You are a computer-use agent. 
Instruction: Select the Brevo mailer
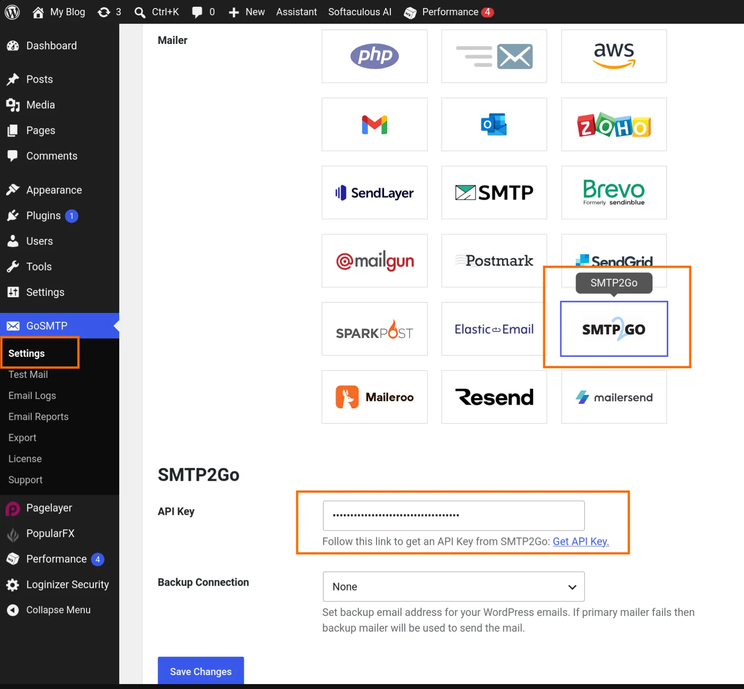[x=614, y=193]
